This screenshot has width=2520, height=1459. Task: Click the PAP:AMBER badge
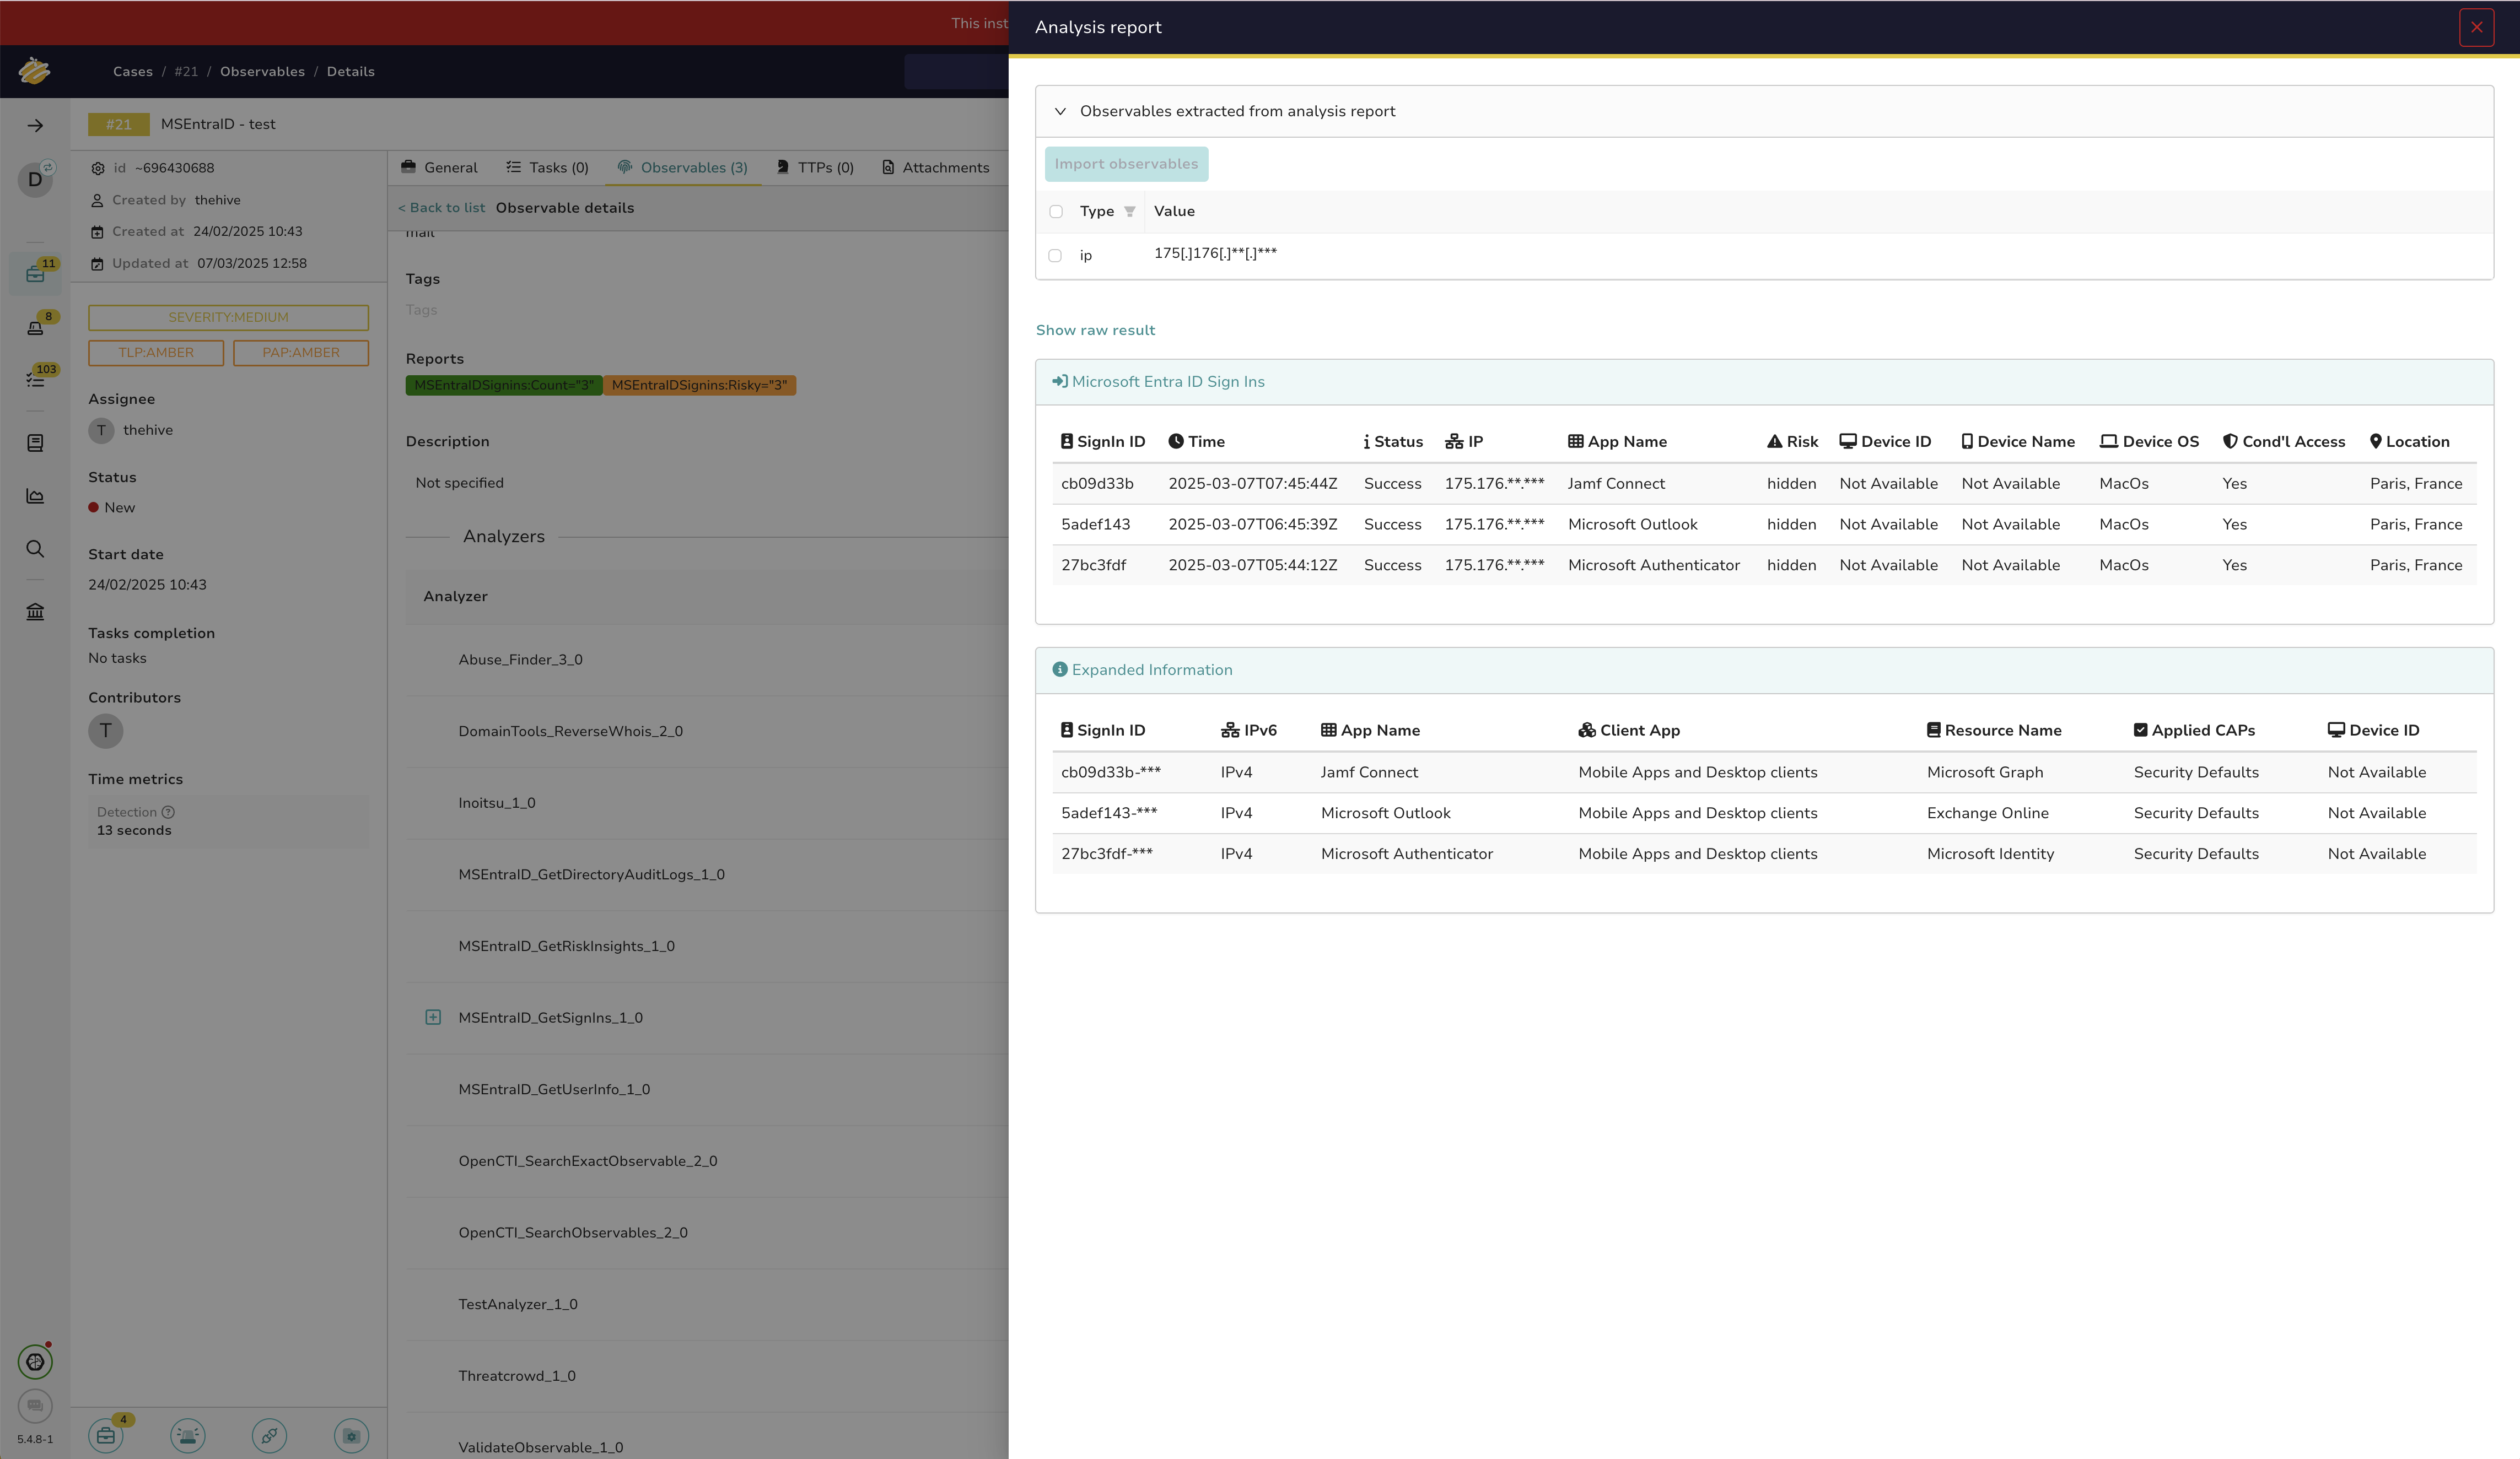[x=301, y=353]
